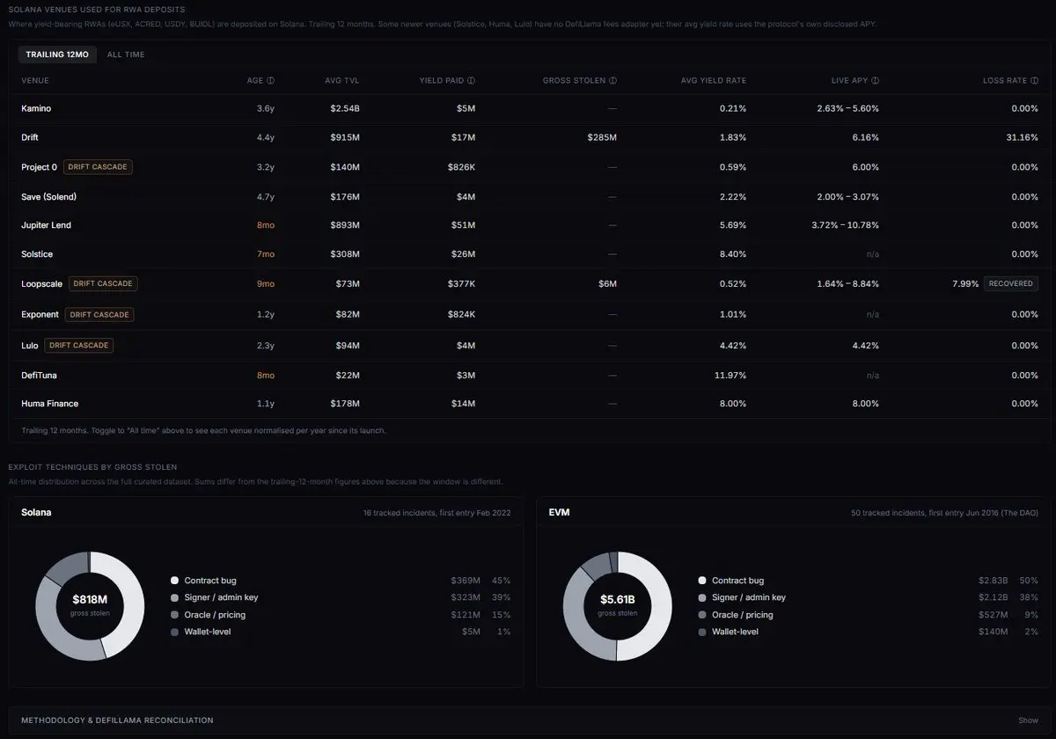Open the AGE column info icon
This screenshot has height=739, width=1056.
pos(270,80)
